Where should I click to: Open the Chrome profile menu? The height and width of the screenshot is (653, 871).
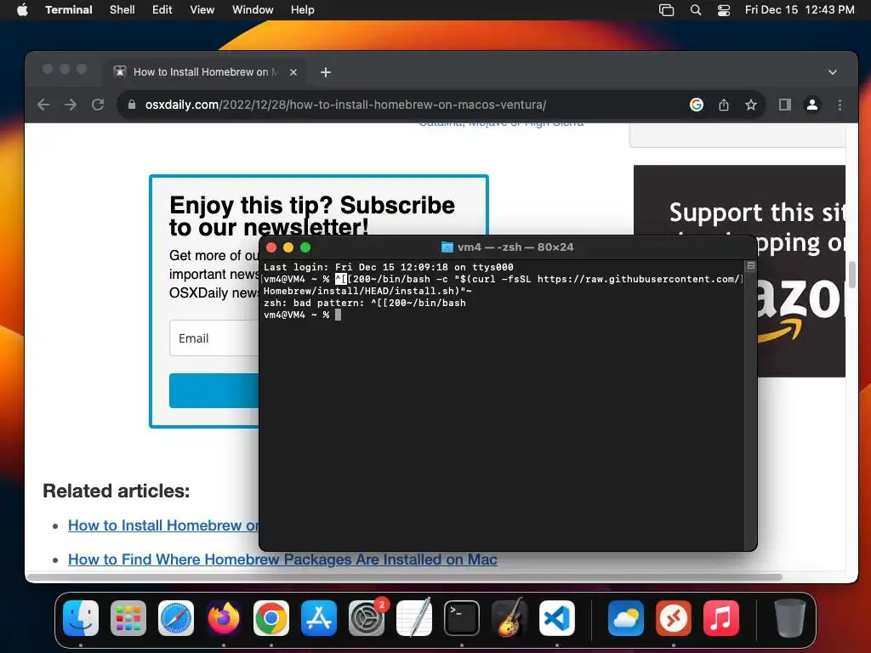[811, 105]
